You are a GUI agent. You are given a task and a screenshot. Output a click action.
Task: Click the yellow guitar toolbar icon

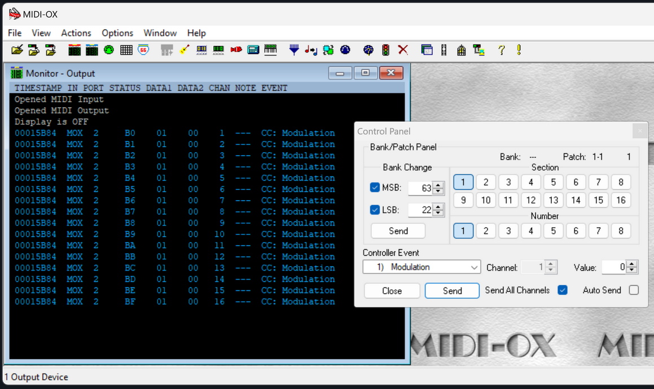tap(185, 50)
